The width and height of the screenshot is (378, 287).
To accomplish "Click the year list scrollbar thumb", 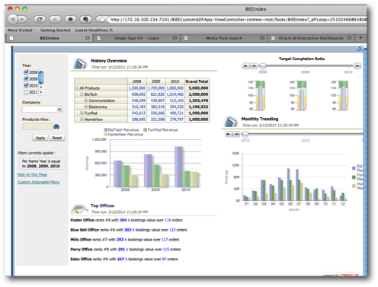I will coord(41,78).
